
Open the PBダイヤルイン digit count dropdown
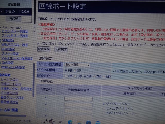(x=133, y=114)
